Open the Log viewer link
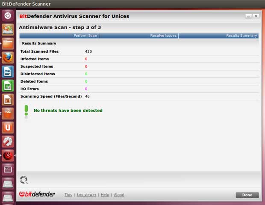 (x=86, y=195)
